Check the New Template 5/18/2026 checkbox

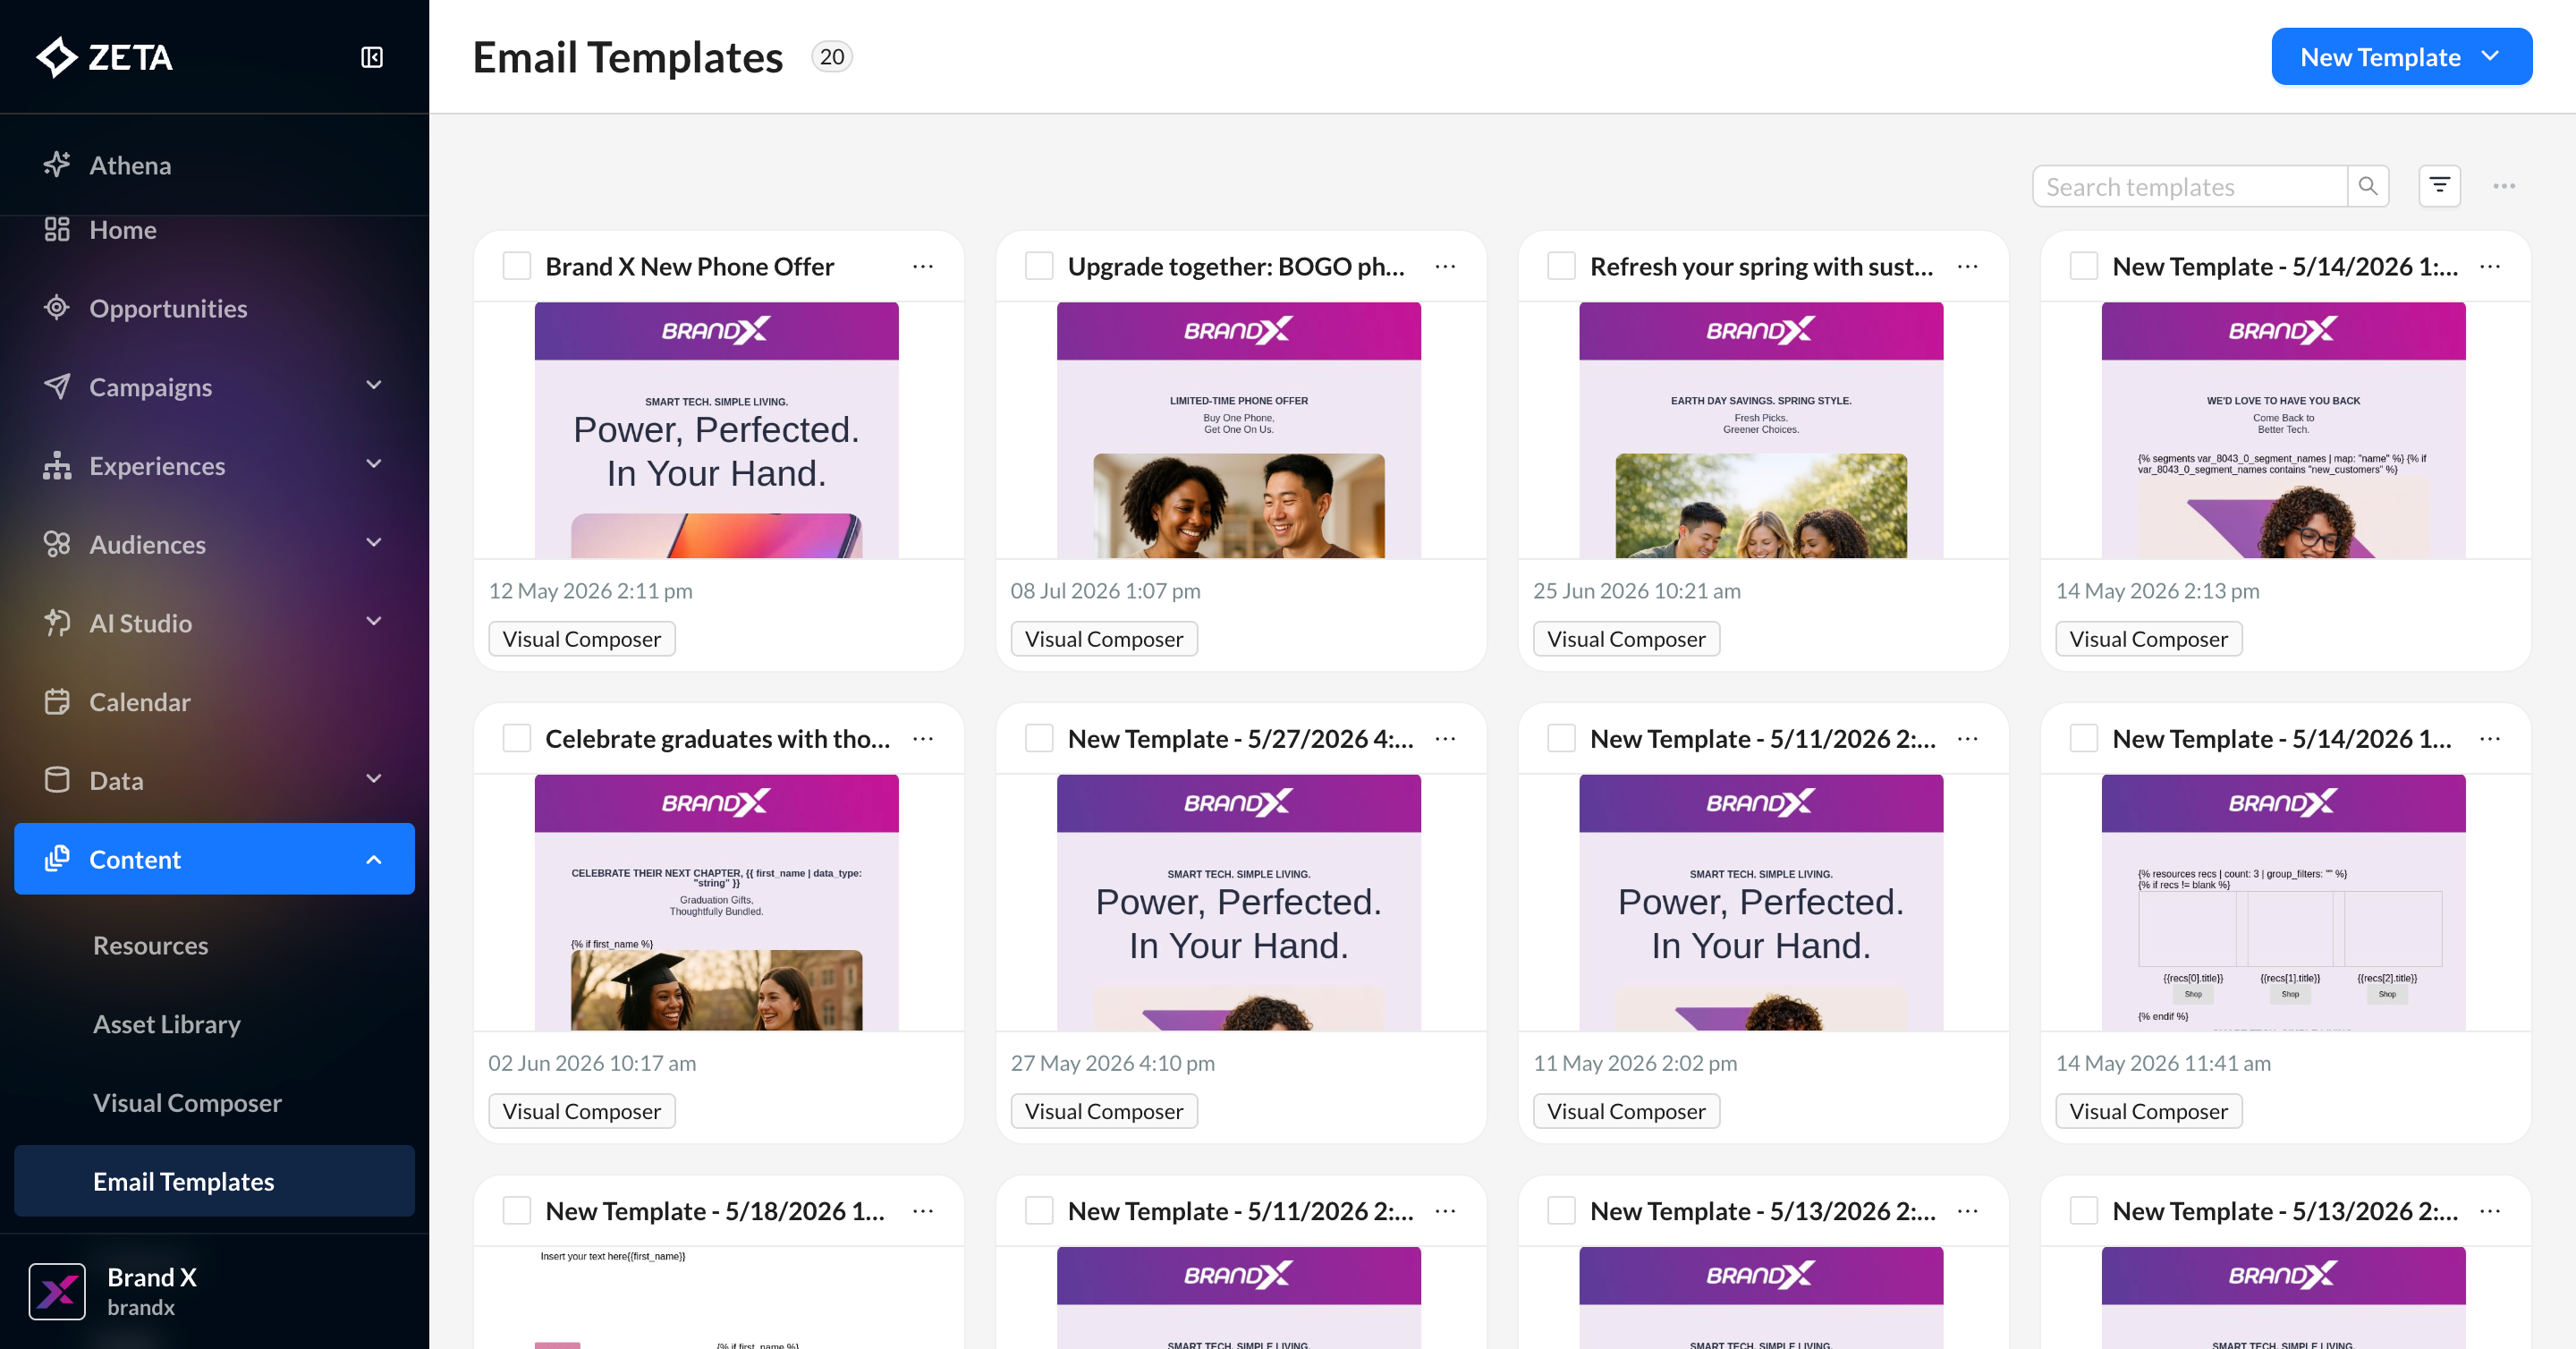(516, 1210)
